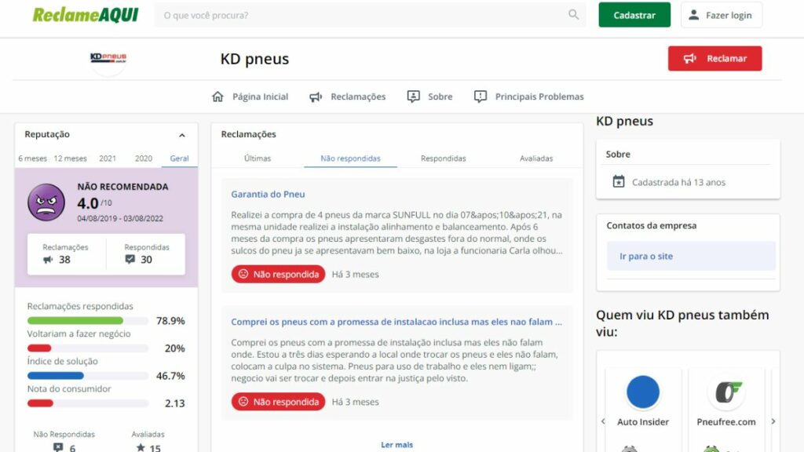Collapse the Reputação panel
Screen dimensions: 804x452
182,135
